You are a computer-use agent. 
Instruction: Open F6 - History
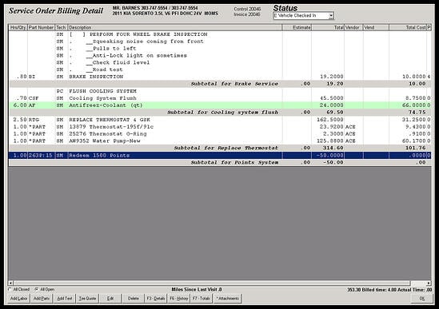[x=178, y=299]
